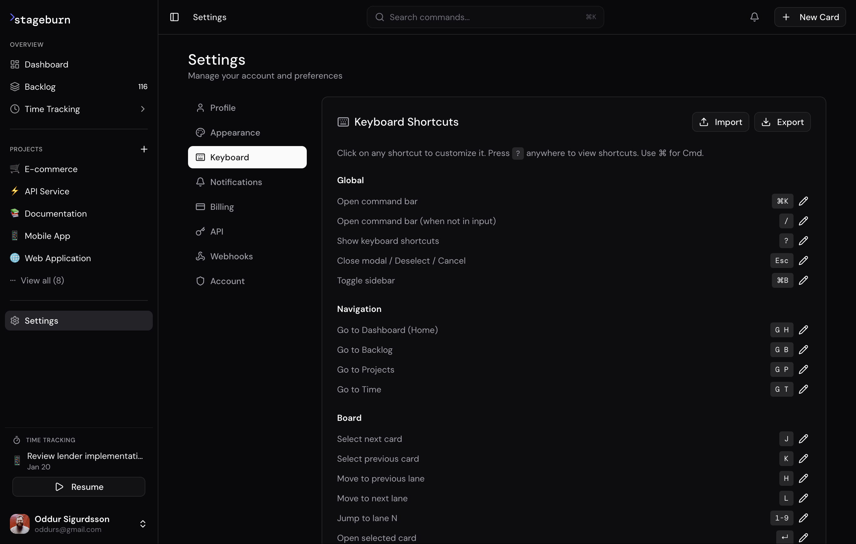Click the API Service lightning icon
The height and width of the screenshot is (544, 856).
click(x=15, y=191)
